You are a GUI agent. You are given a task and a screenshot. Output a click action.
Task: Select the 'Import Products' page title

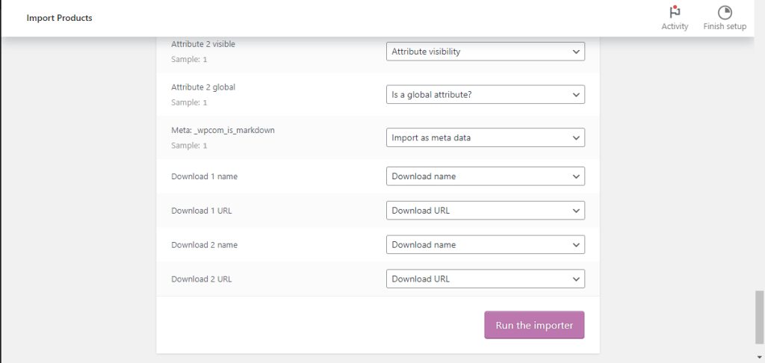[60, 18]
